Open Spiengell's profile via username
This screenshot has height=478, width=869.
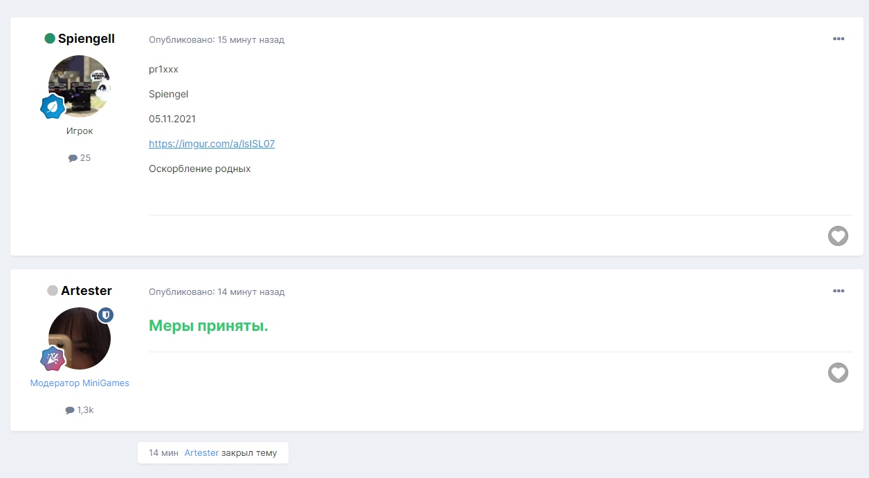coord(86,39)
